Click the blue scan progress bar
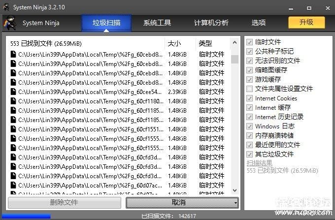 pos(26,217)
